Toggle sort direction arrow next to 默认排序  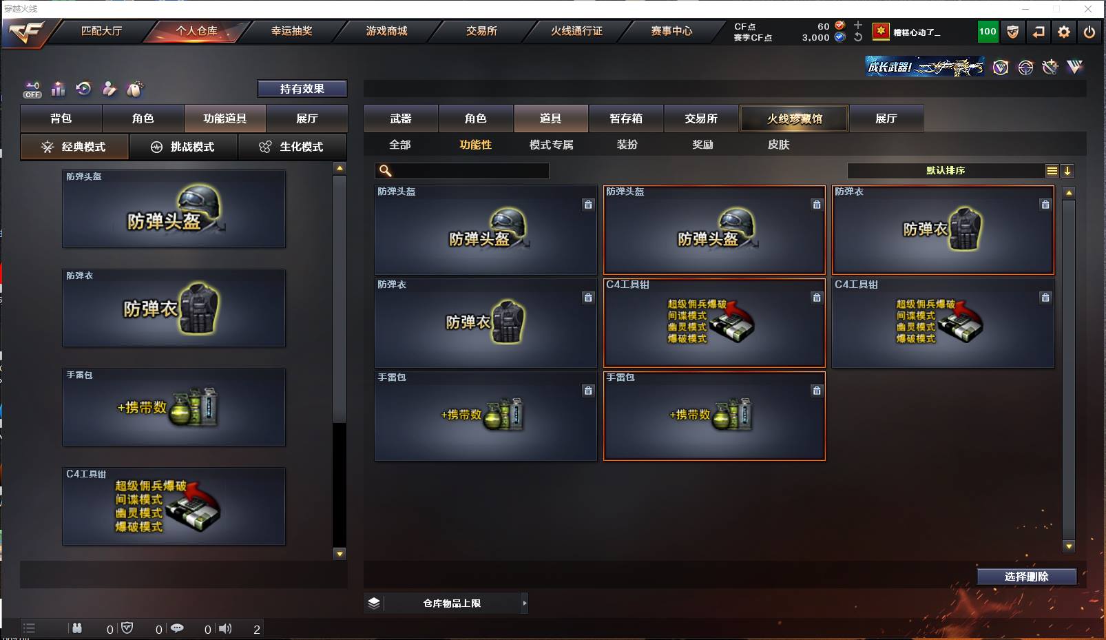click(1067, 171)
